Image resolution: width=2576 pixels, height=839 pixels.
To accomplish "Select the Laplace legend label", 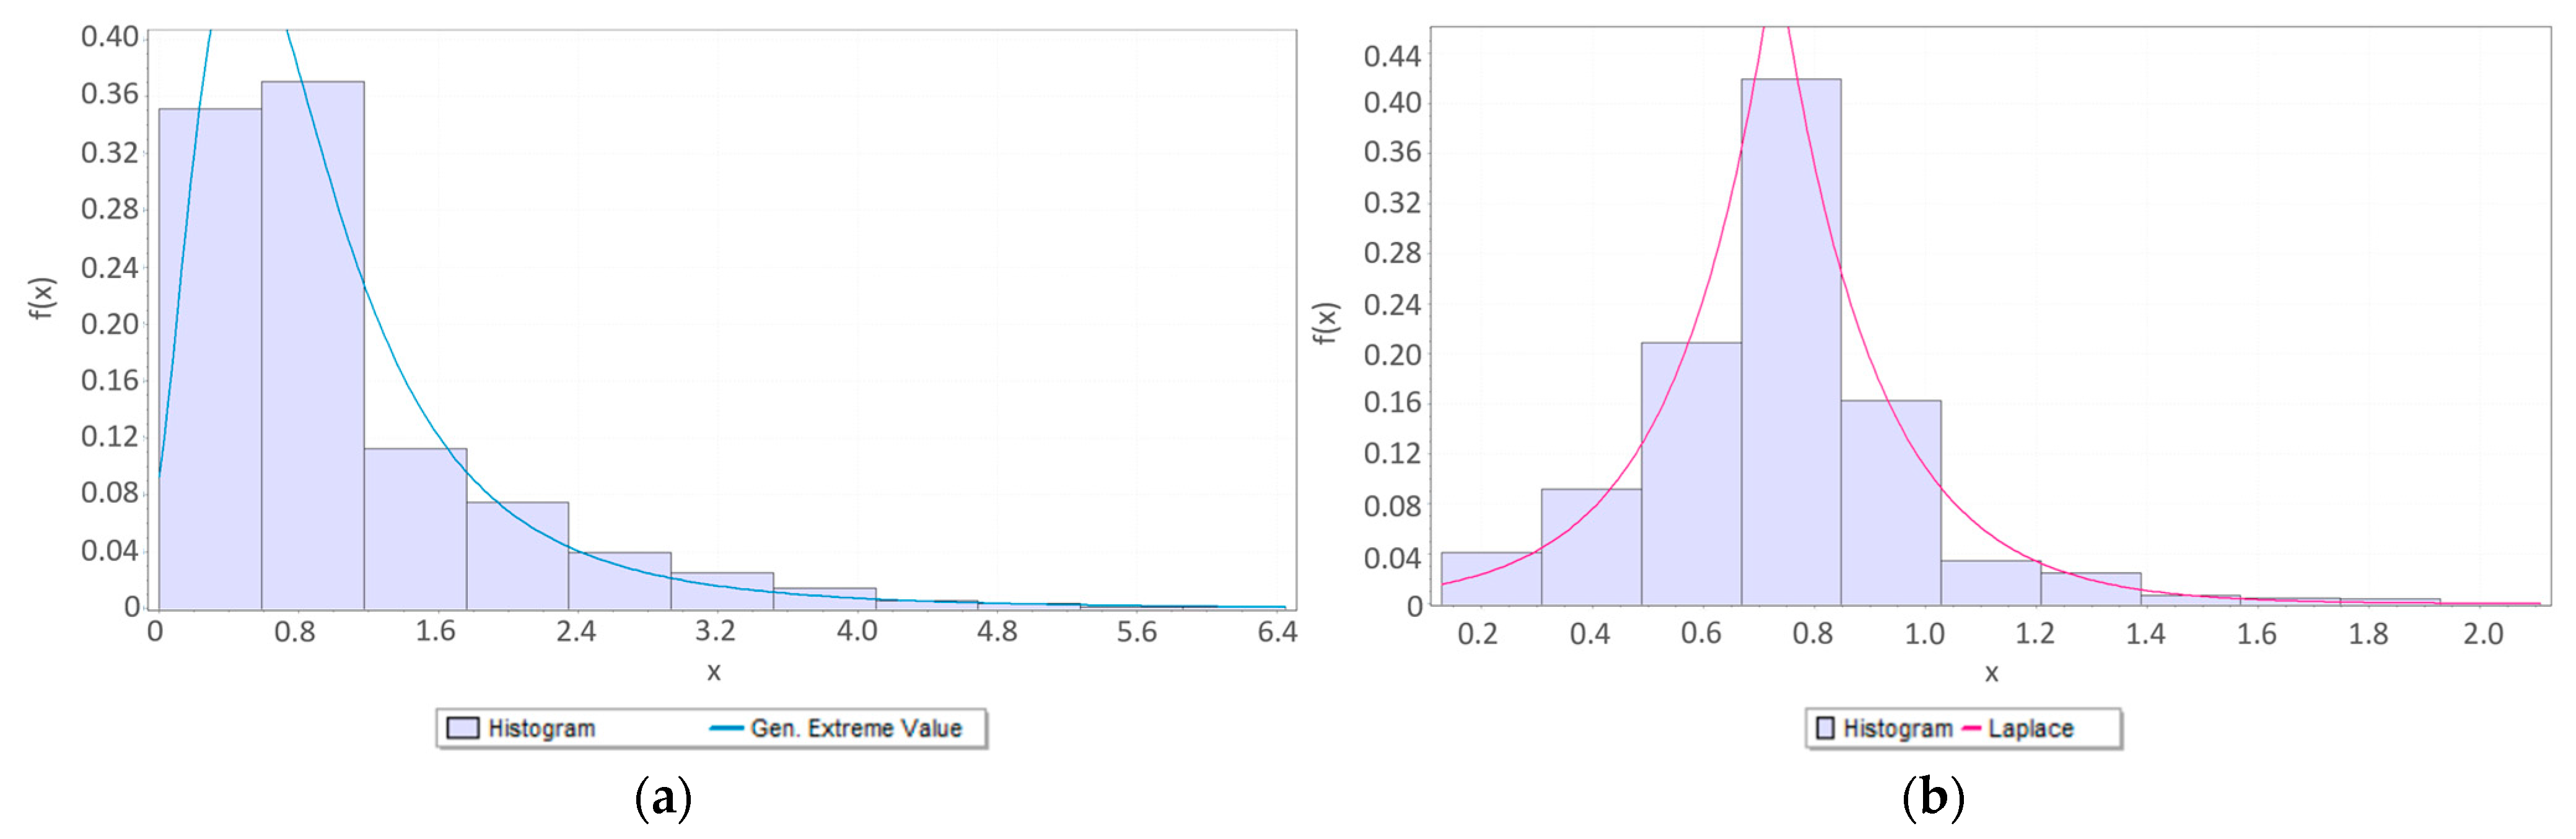I will click(x=2030, y=728).
